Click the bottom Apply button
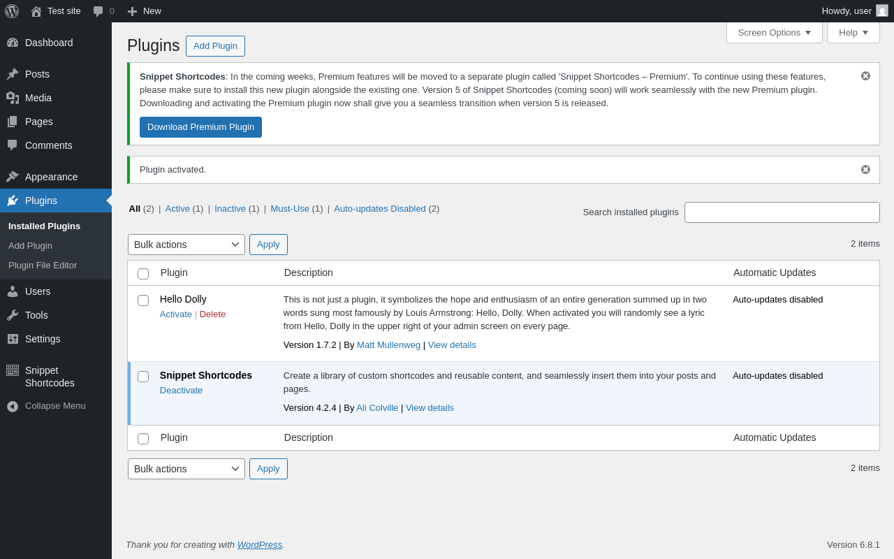 click(268, 469)
